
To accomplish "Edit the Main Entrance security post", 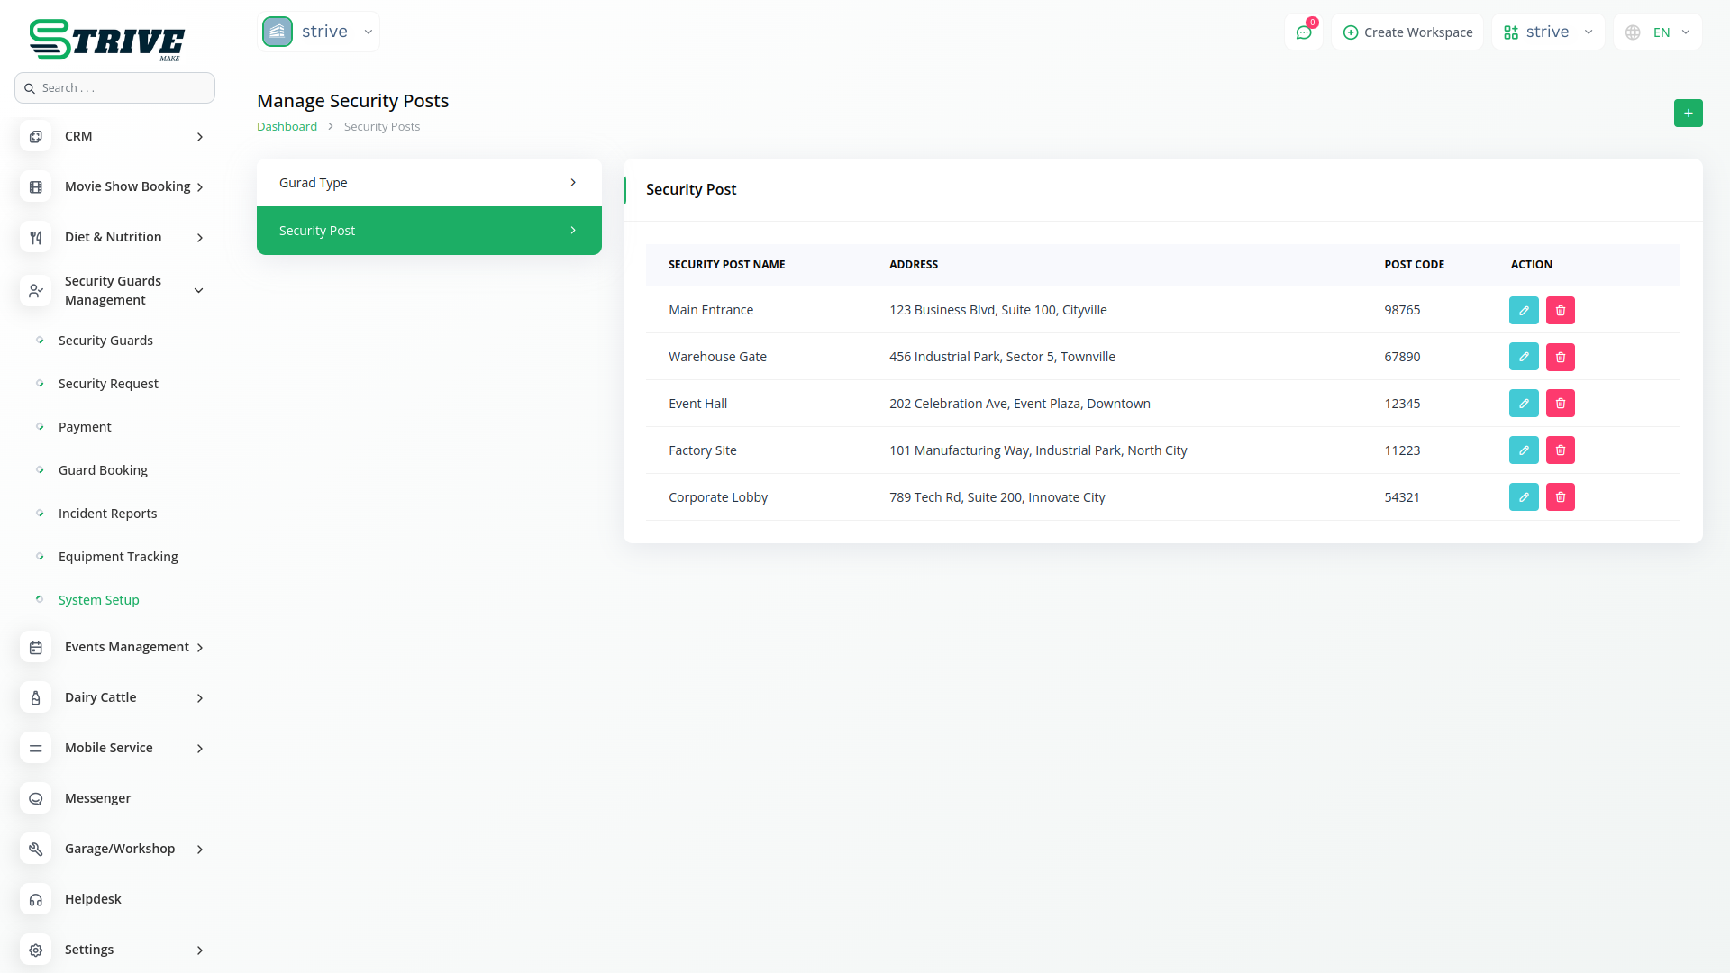I will click(1524, 310).
